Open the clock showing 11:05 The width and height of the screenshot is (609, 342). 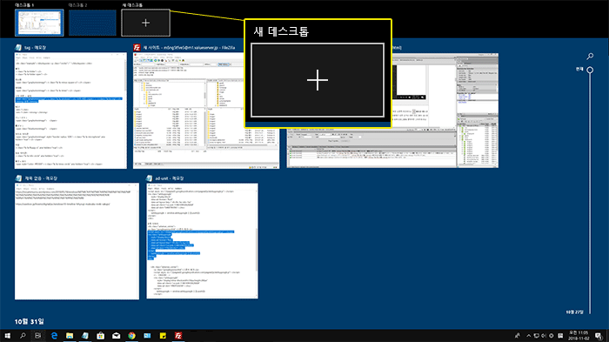pyautogui.click(x=579, y=335)
